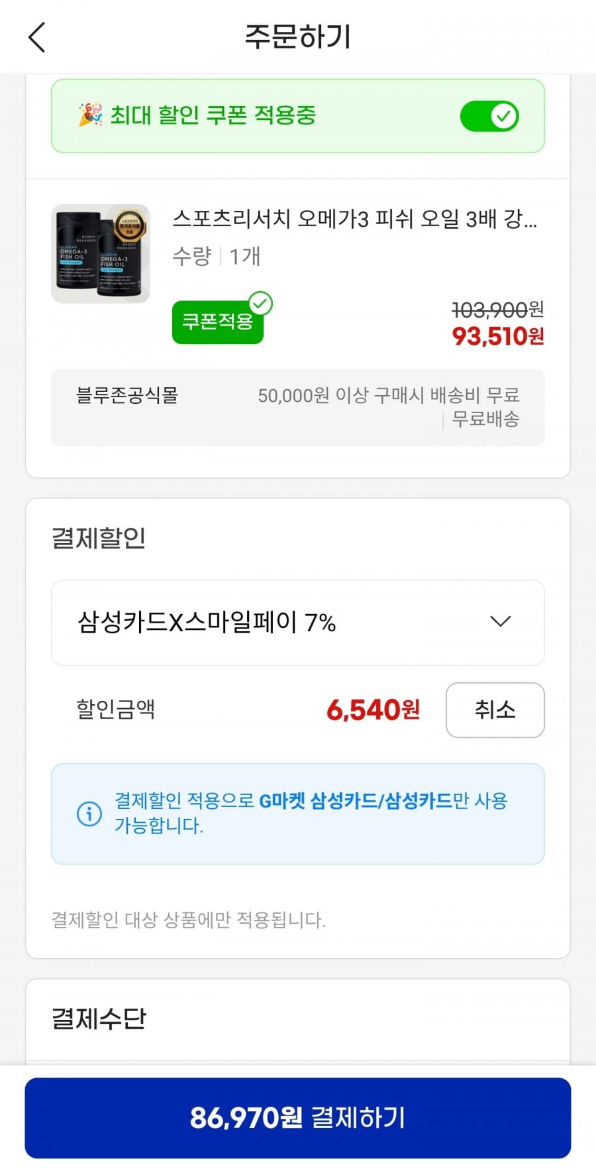Open the omega-3 fish oil product thumbnail
The width and height of the screenshot is (596, 1171).
pyautogui.click(x=101, y=254)
